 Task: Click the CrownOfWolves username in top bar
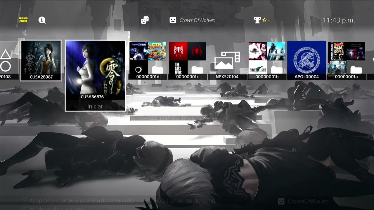197,20
